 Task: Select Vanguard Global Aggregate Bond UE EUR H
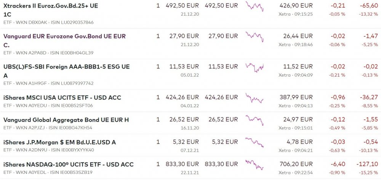[x=66, y=120]
